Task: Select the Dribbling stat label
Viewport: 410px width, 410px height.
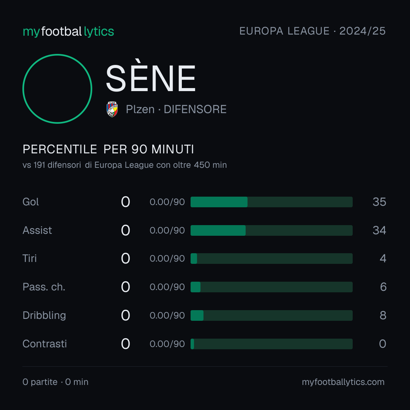Action: 44,315
